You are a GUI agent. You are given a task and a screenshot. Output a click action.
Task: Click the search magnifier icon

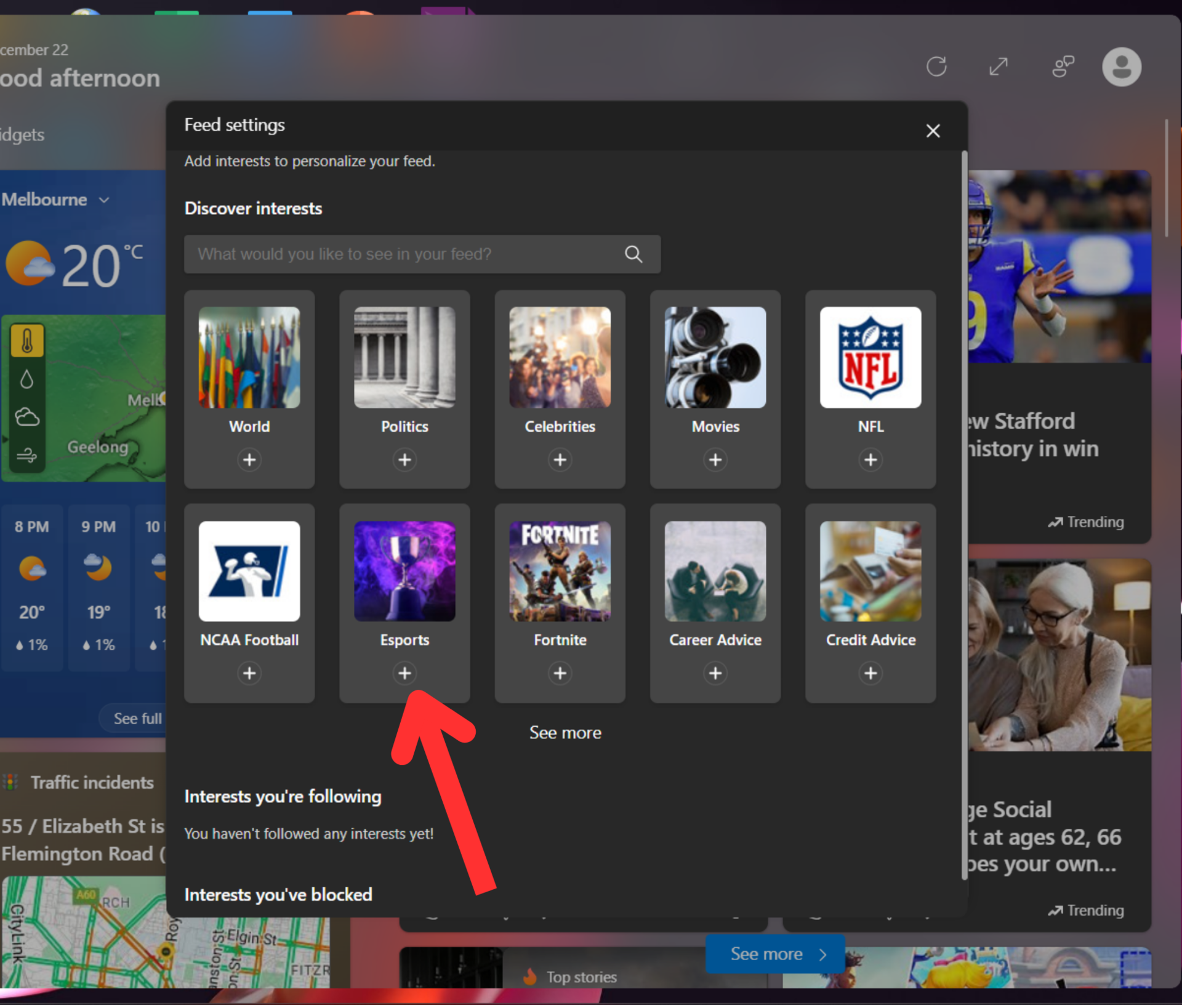click(633, 254)
